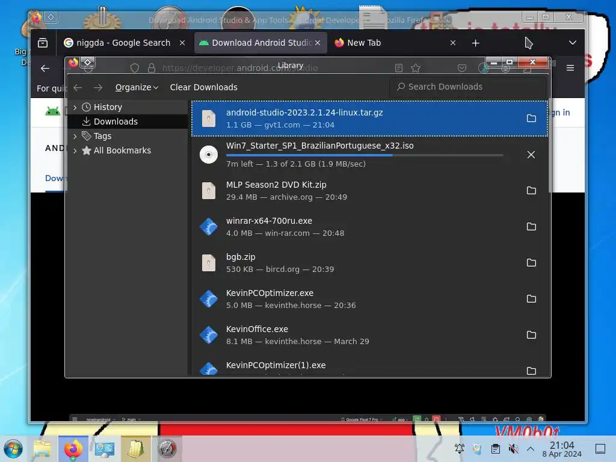
Task: Show winrar-x64-700ru.exe in folder
Action: coord(531,227)
